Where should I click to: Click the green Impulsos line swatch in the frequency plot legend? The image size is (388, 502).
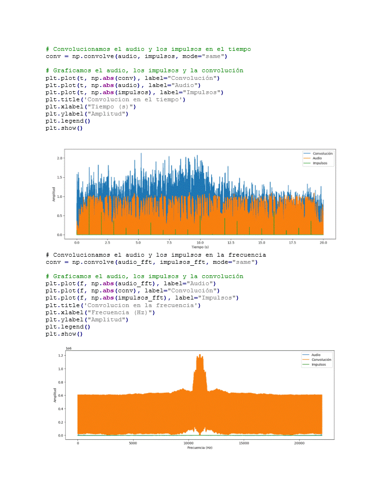306,365
